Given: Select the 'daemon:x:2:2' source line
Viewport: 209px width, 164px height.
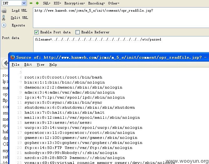Looking at the screenshot, I should tap(73, 87).
